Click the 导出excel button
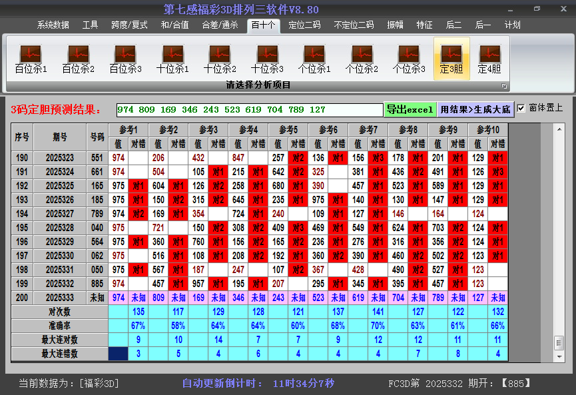 coord(412,108)
